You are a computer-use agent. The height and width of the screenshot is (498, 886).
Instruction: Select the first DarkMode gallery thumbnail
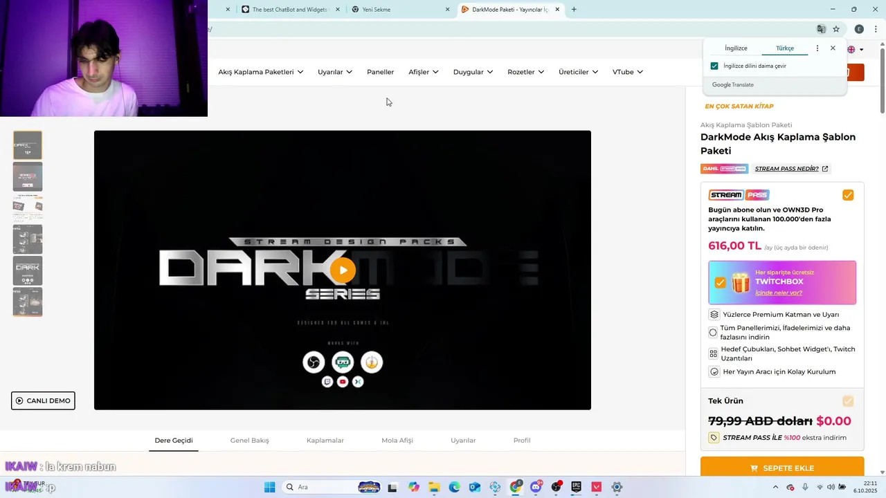click(28, 145)
